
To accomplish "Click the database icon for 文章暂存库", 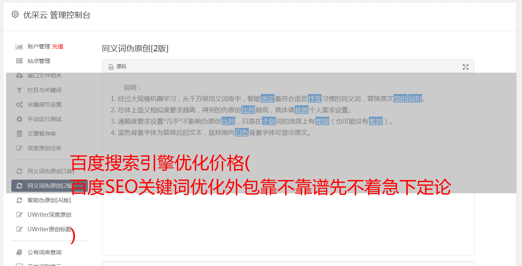I will [19, 134].
